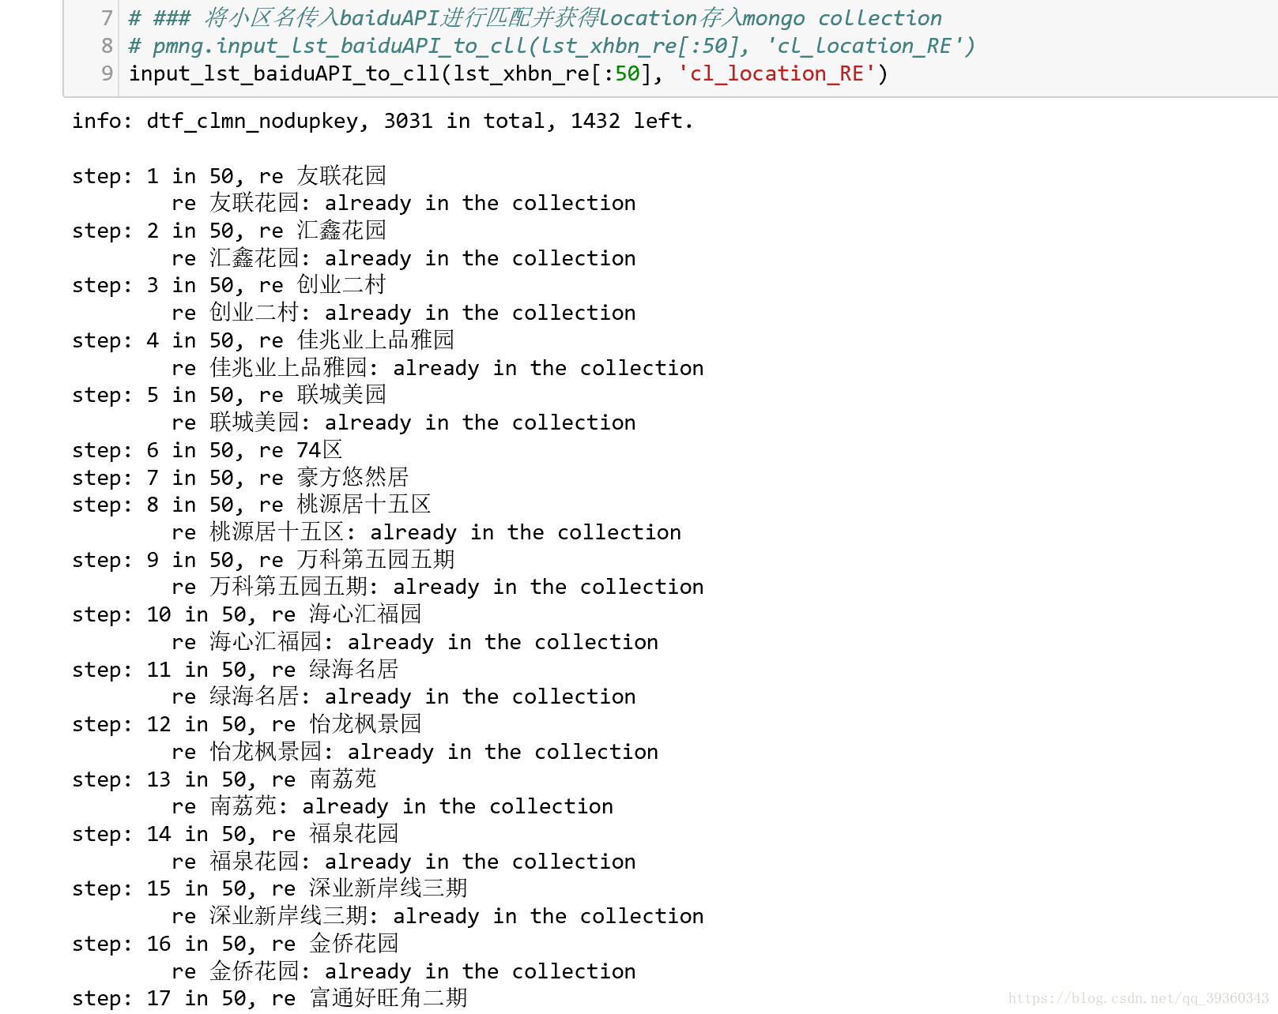
Task: Click 're 怡龙枫景园: already in the collection'
Action: point(415,752)
